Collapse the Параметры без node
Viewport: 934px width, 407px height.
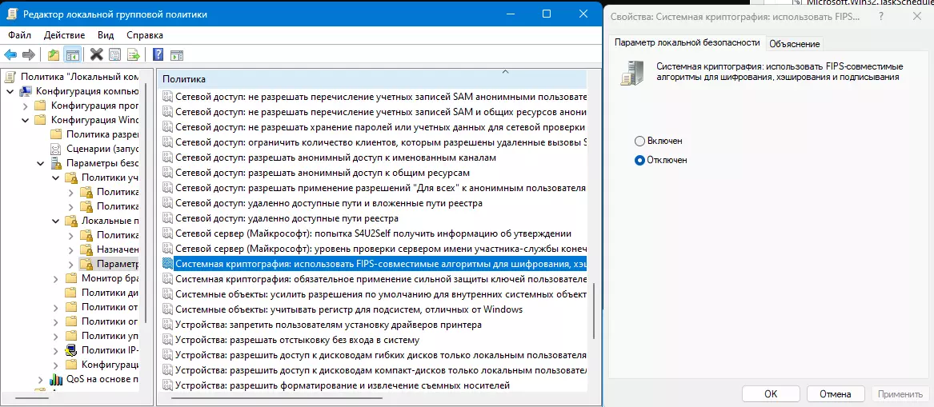(41, 163)
